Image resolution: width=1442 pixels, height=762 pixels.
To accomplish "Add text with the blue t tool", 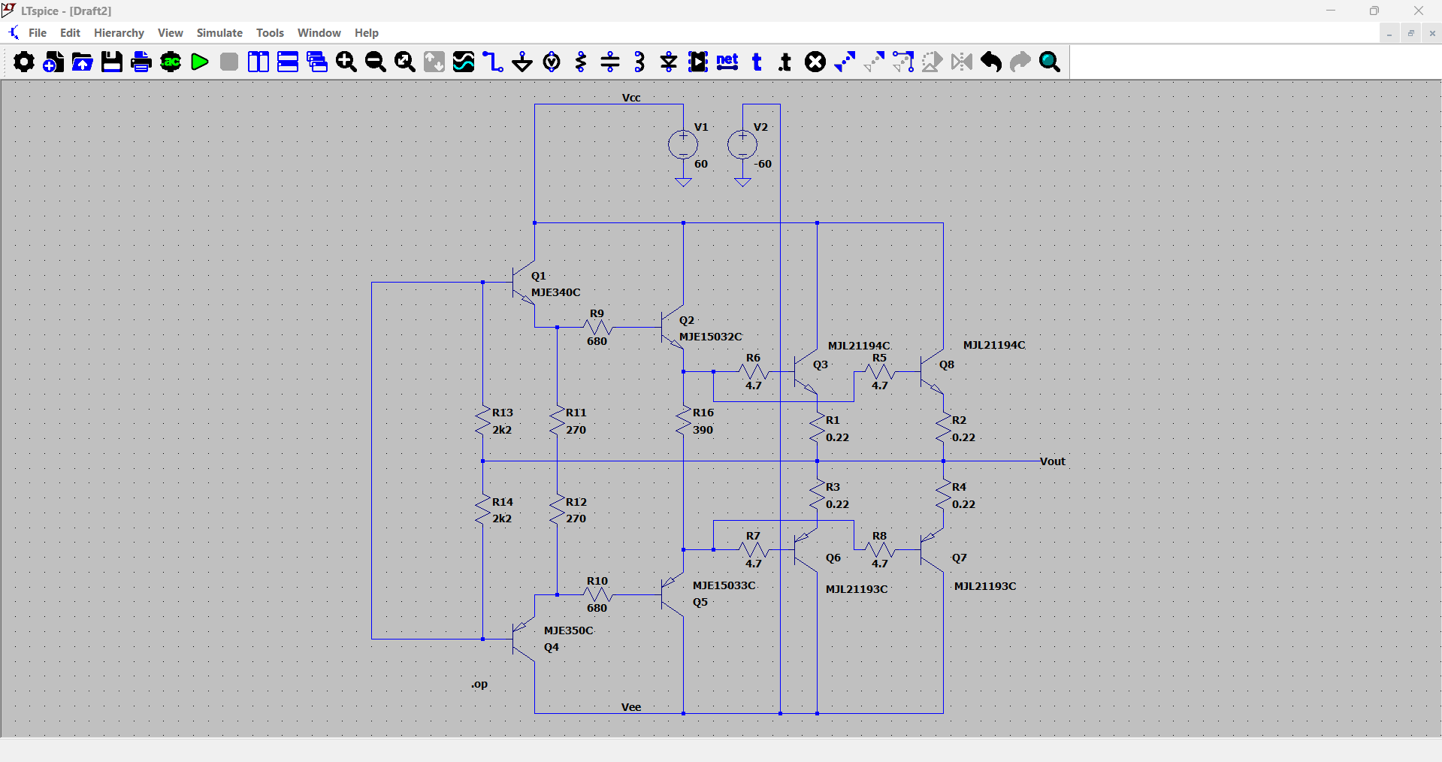I will (x=757, y=62).
